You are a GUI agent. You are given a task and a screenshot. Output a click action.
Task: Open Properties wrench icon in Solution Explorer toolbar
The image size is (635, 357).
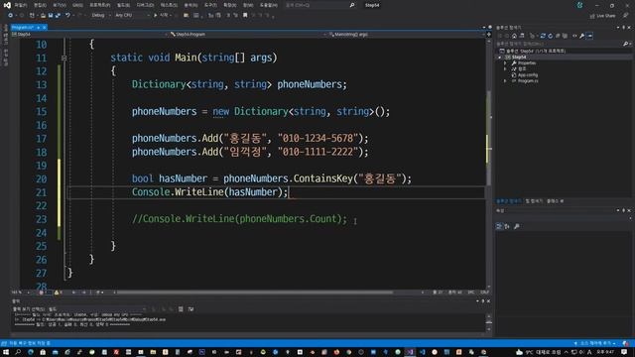(x=582, y=36)
